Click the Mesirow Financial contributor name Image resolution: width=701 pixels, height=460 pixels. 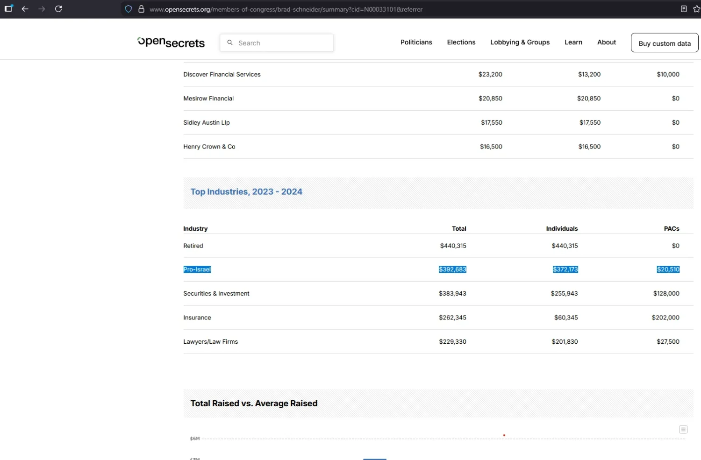pos(208,99)
